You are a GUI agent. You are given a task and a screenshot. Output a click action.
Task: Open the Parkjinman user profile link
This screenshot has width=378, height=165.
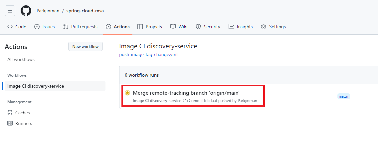[48, 11]
